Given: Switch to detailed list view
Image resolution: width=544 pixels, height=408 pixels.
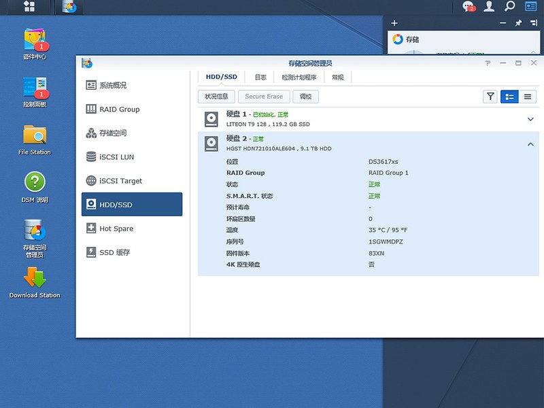Looking at the screenshot, I should click(x=509, y=97).
